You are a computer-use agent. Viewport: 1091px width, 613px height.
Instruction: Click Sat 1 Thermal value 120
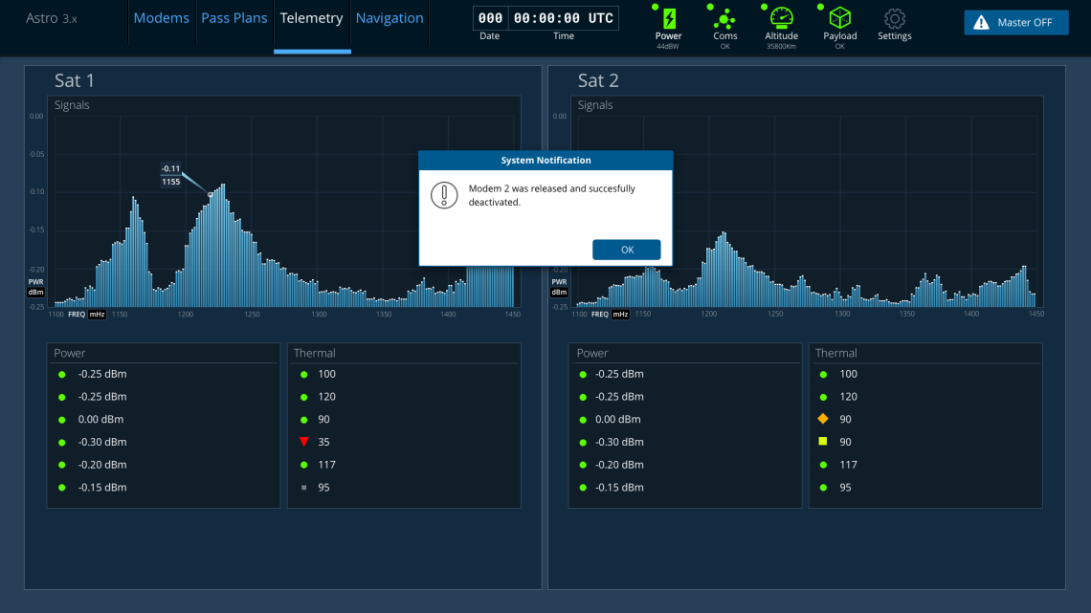click(327, 397)
